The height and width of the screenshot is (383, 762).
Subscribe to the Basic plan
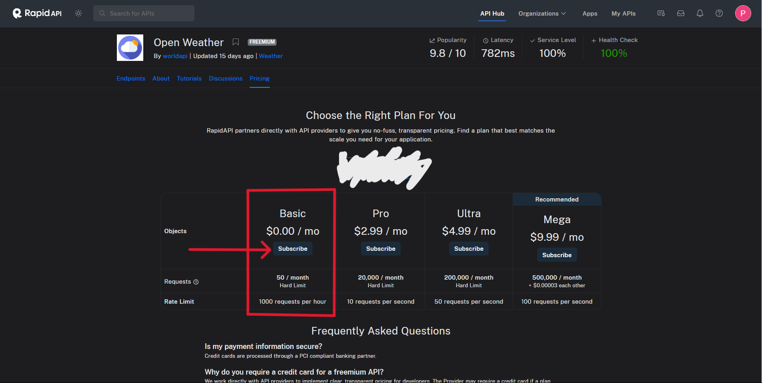(x=293, y=249)
